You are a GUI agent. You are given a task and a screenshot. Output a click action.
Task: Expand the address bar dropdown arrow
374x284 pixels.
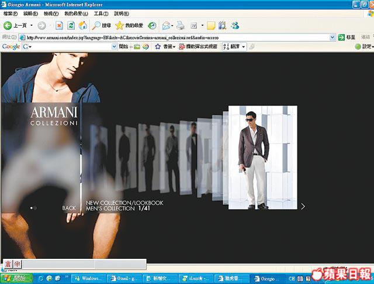point(333,37)
